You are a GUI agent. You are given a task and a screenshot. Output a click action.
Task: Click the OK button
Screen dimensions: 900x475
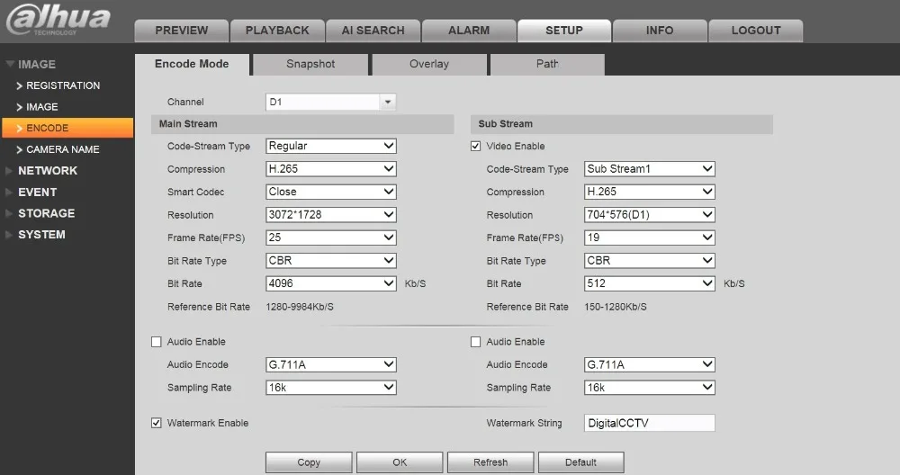coord(400,462)
